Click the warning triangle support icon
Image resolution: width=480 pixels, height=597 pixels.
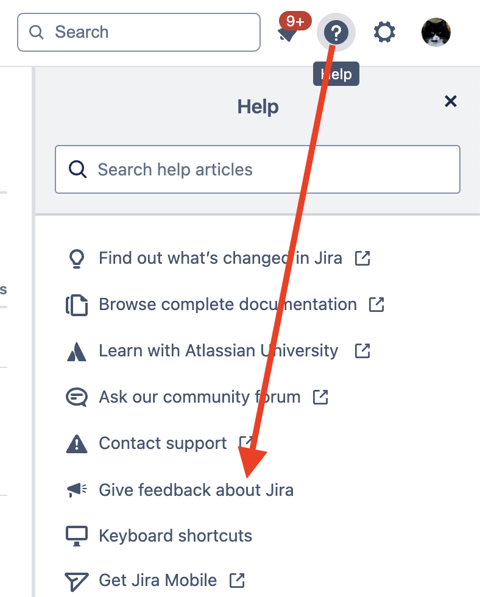pos(77,443)
